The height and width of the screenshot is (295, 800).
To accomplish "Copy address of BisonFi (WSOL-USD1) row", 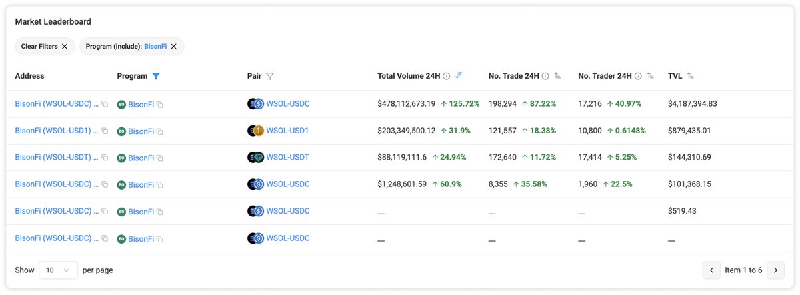I will (105, 131).
